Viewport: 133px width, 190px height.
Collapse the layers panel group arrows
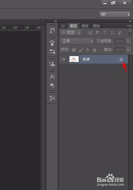click(130, 21)
